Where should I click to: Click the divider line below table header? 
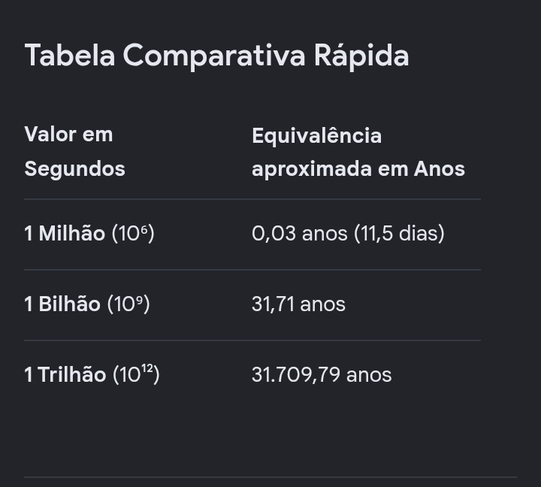(252, 199)
